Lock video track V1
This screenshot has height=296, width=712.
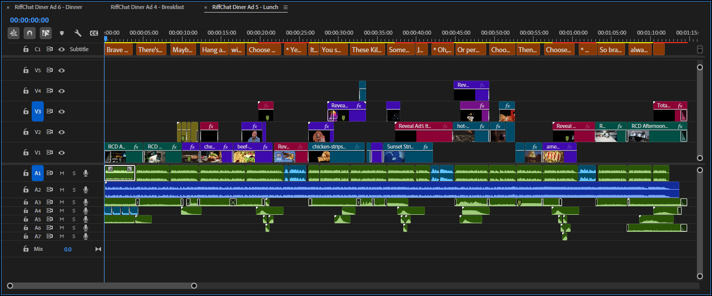[x=26, y=153]
